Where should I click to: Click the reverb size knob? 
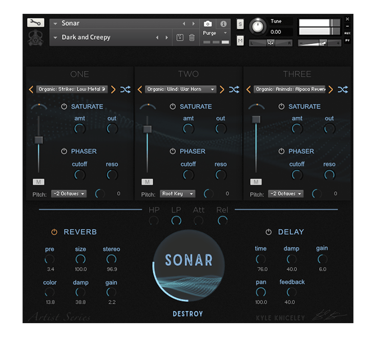(x=80, y=259)
